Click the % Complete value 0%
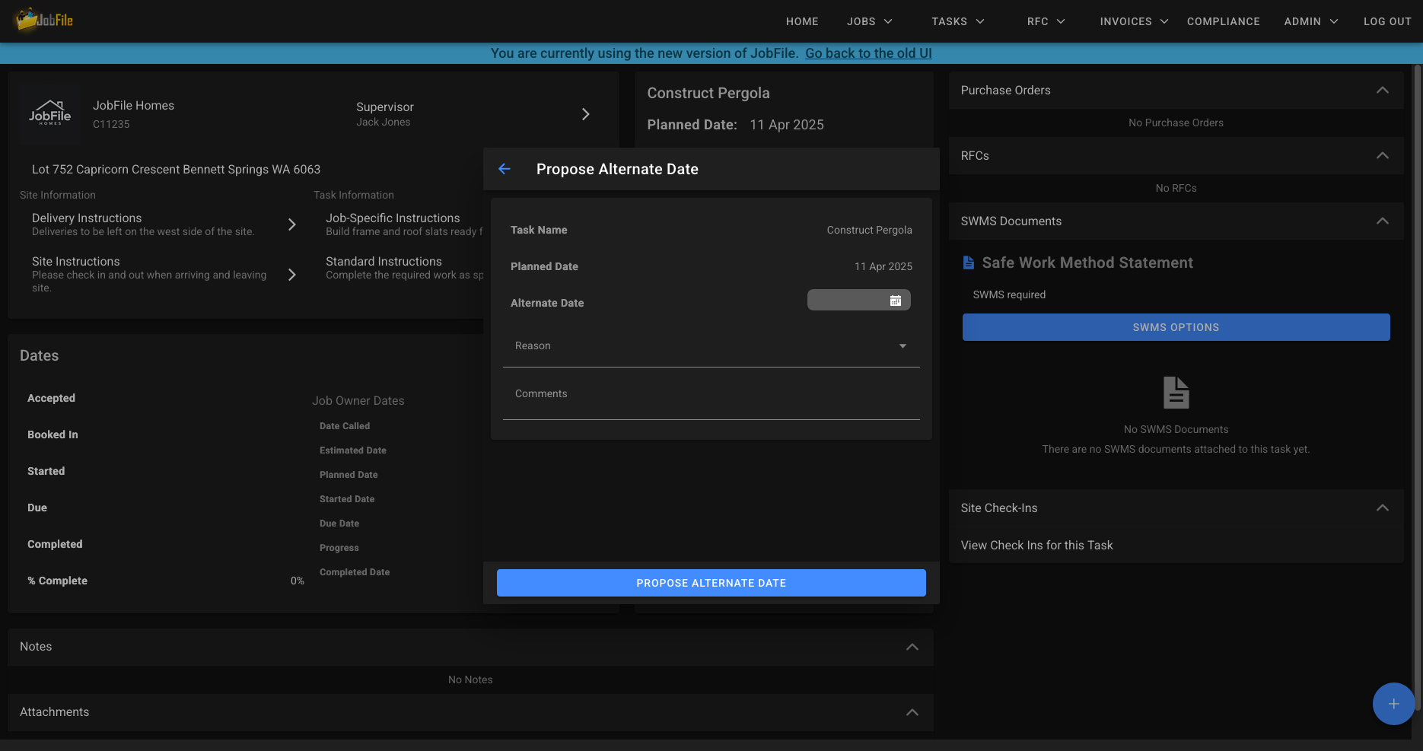This screenshot has height=751, width=1423. [x=298, y=581]
